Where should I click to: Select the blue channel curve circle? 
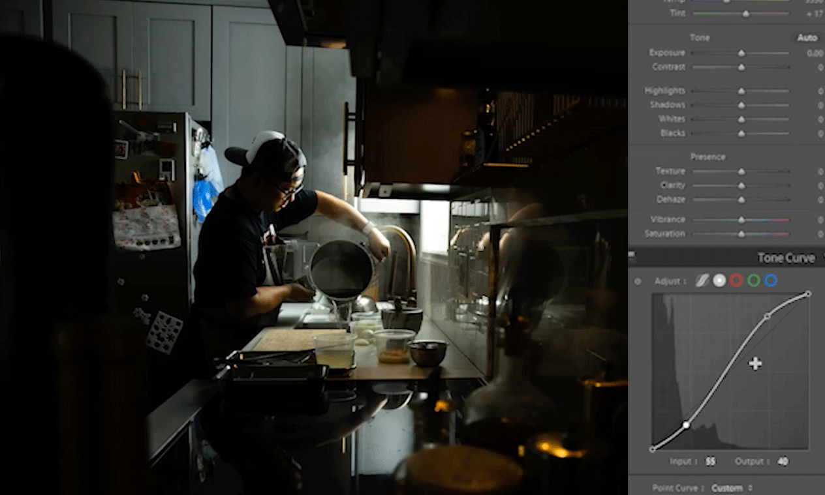click(771, 280)
